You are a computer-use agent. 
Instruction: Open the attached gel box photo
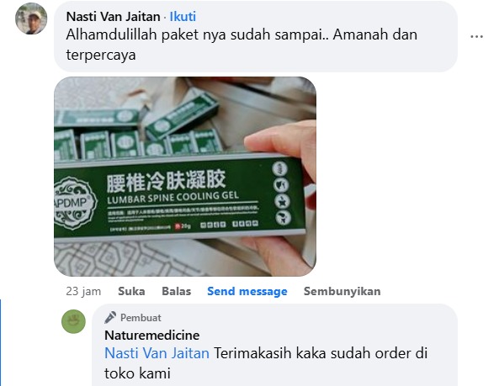185,177
